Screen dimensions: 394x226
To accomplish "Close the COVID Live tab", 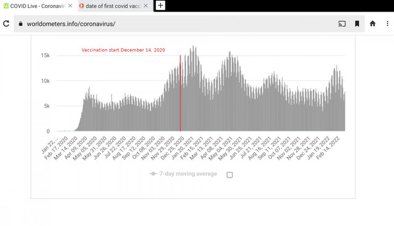I will [x=70, y=6].
